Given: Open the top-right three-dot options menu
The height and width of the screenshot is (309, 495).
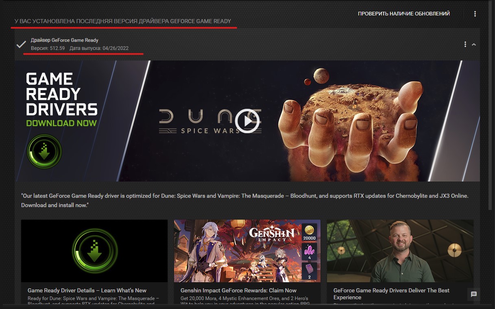Looking at the screenshot, I should pos(475,14).
